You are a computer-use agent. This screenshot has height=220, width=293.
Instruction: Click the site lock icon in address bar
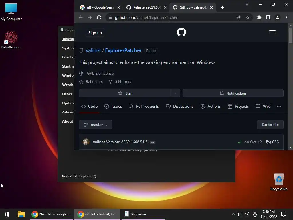pyautogui.click(x=110, y=17)
